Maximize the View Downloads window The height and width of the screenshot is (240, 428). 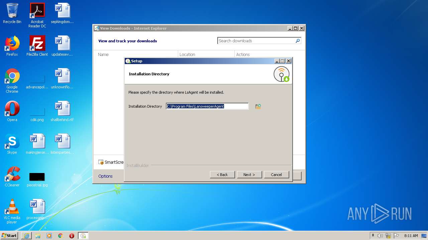[x=296, y=28]
